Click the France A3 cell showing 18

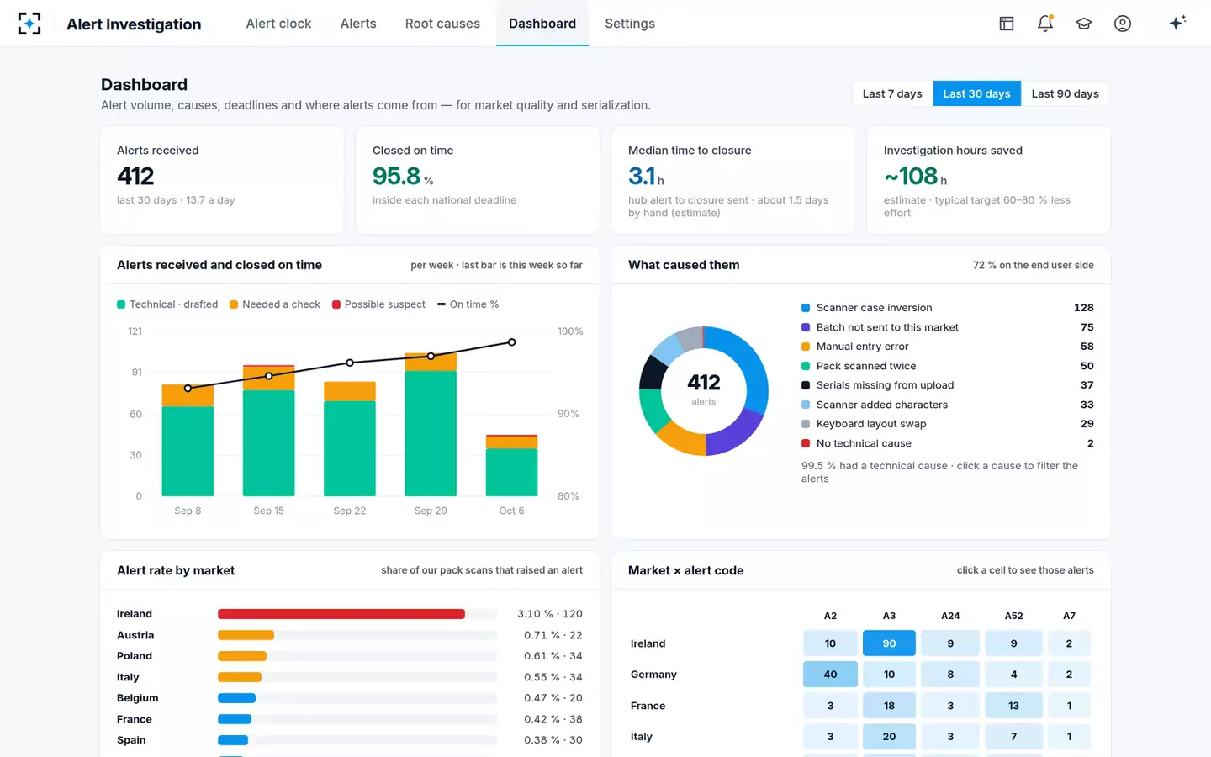pos(889,706)
